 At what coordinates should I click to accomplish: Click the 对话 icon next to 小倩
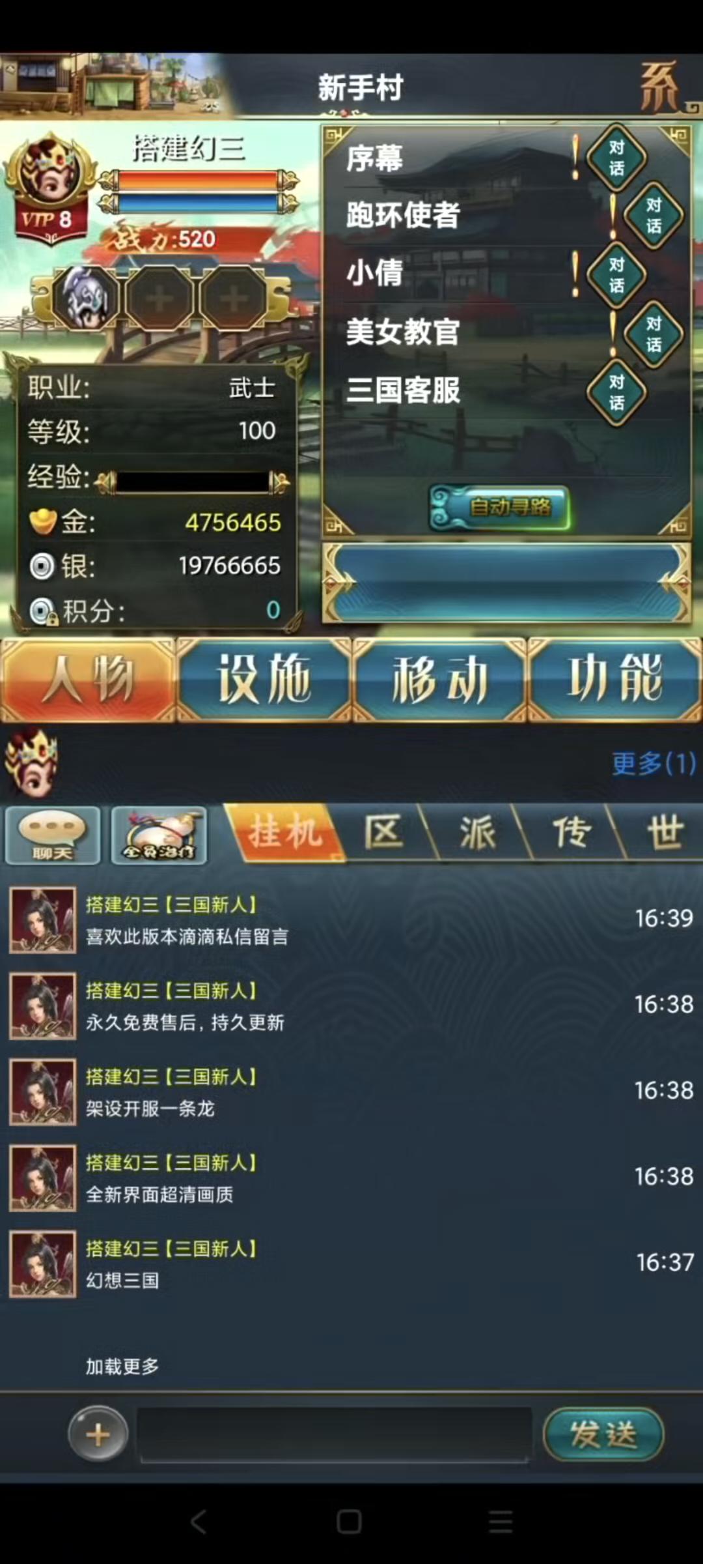616,275
